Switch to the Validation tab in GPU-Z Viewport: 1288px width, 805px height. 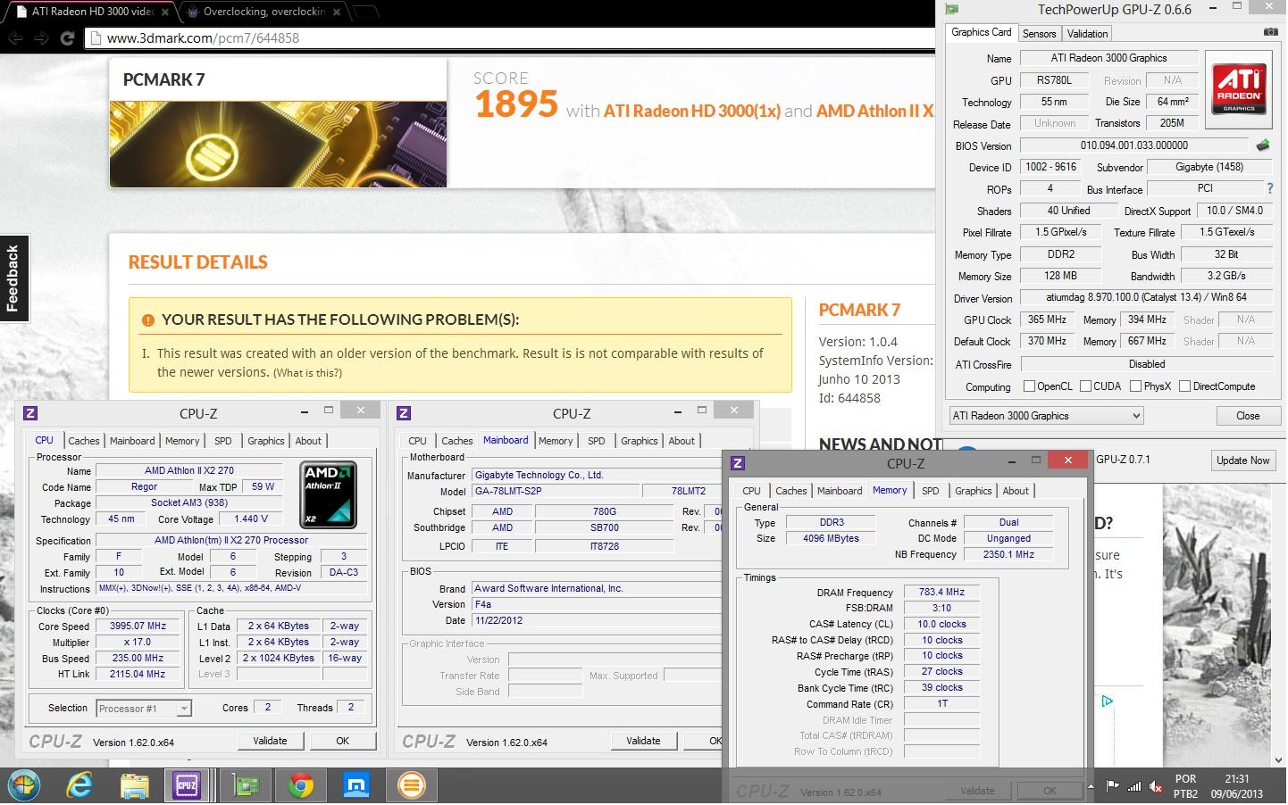point(1087,33)
